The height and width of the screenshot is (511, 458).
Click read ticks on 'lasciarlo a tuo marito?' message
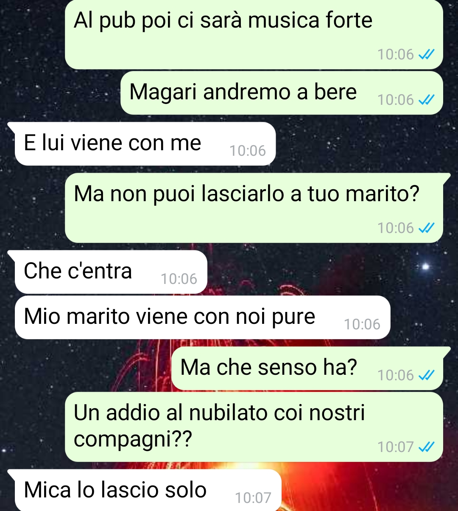[x=426, y=228]
